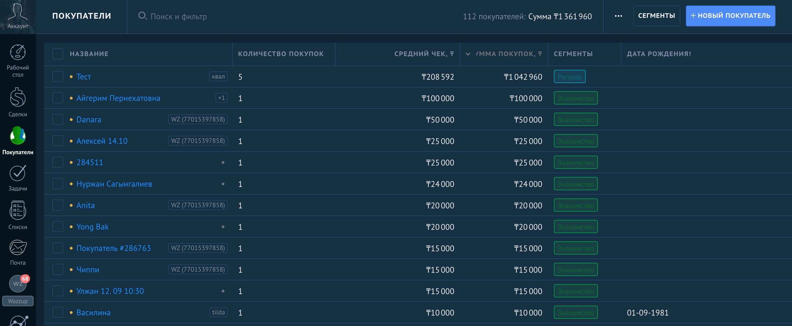The height and width of the screenshot is (326, 792).
Task: Click the ₸208 592 average check
Action: click(438, 77)
